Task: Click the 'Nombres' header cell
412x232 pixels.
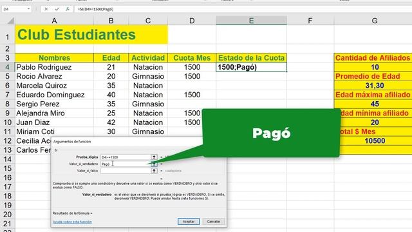Action: (54, 58)
